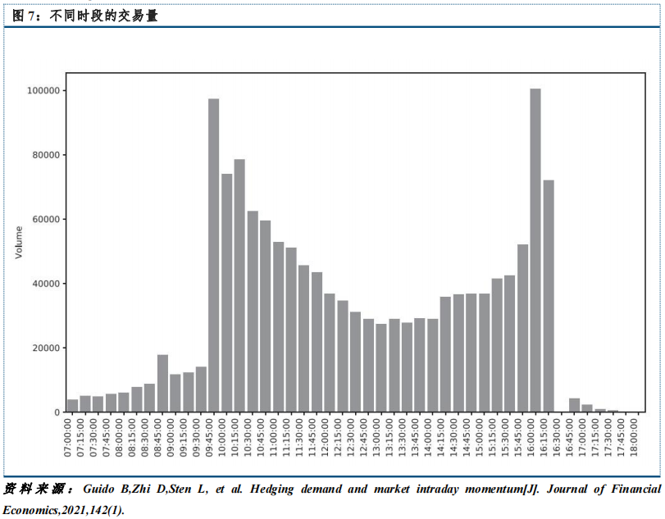
Task: Select the bar at 12:00:00
Action: tap(330, 353)
